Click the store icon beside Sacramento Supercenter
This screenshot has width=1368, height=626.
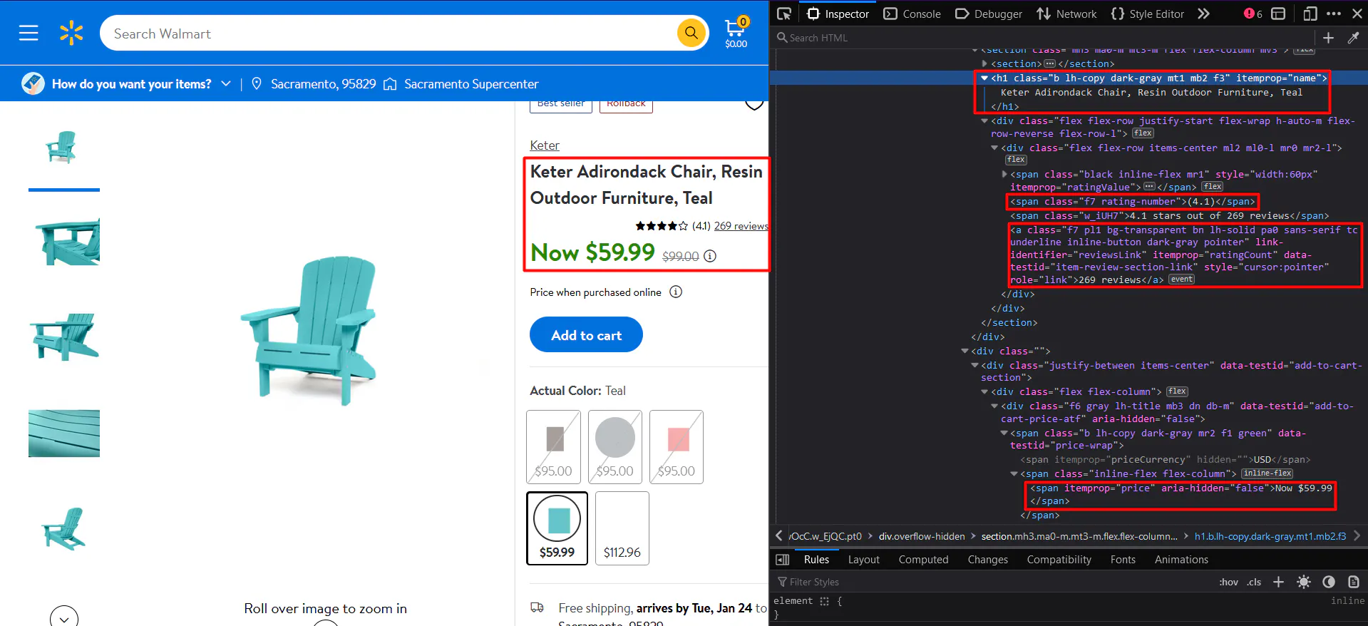pyautogui.click(x=390, y=84)
